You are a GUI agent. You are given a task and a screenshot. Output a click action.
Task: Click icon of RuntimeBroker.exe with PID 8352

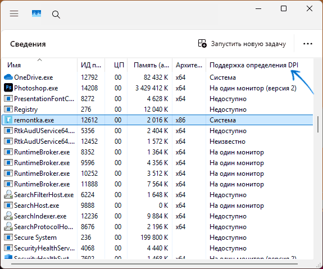[8, 152]
